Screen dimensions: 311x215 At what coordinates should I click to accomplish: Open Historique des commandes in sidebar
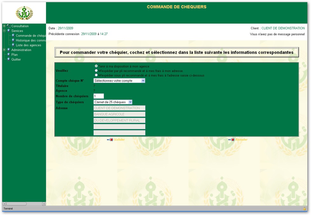click(31, 40)
